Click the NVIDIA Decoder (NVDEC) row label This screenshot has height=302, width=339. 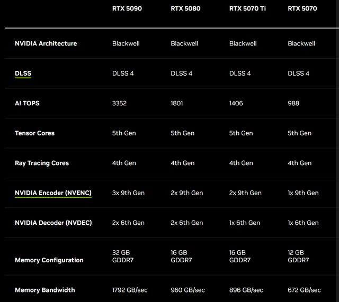(53, 223)
